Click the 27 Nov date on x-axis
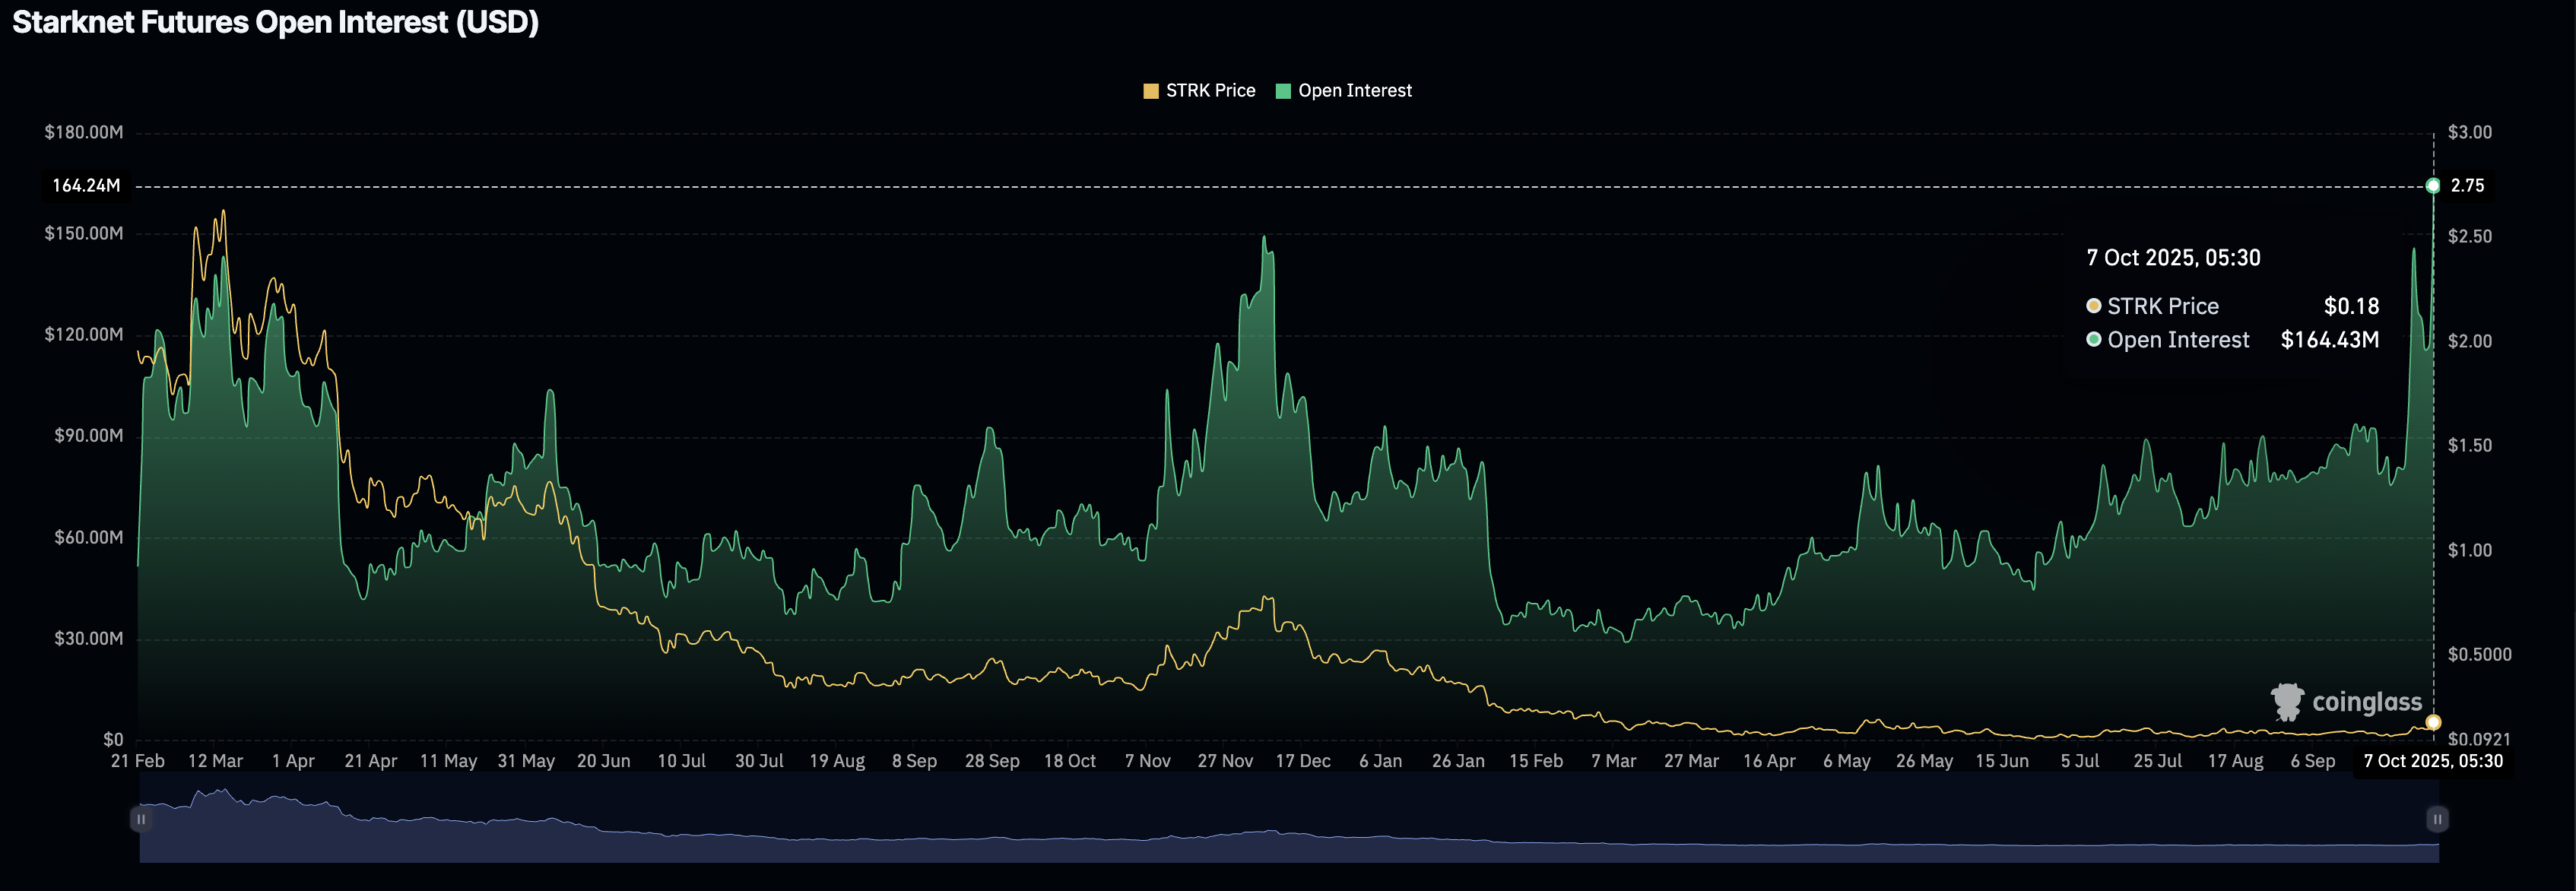2576x891 pixels. coord(1225,761)
